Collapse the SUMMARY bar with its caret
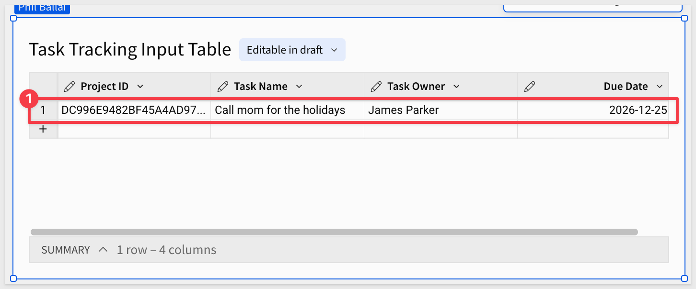This screenshot has height=289, width=696. pos(103,250)
